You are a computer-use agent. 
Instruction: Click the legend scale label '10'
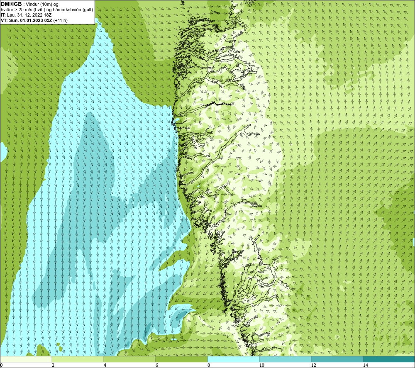point(261,365)
